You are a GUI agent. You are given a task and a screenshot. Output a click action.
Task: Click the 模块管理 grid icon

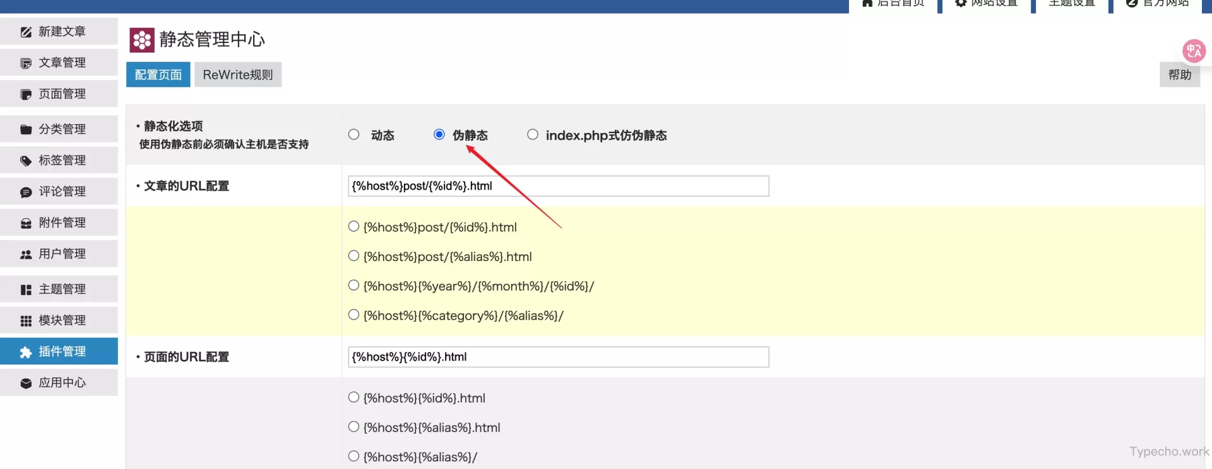pos(26,321)
